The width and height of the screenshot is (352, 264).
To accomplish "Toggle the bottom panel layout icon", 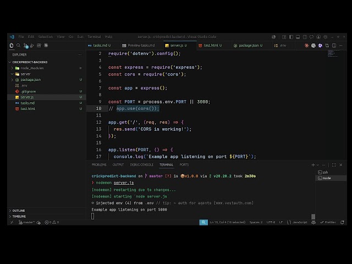I will coord(298,37).
